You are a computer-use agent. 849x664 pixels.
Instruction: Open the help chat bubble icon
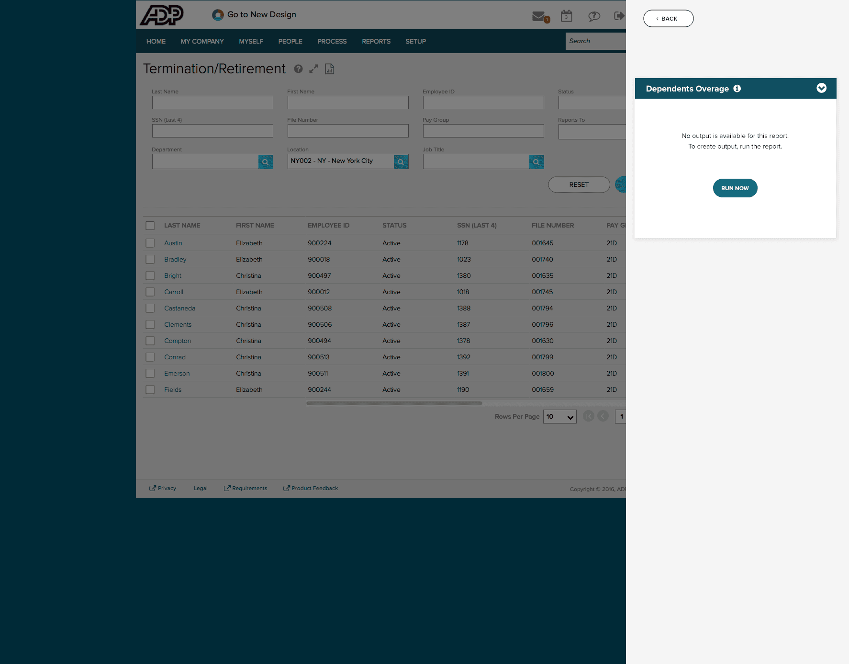(594, 16)
